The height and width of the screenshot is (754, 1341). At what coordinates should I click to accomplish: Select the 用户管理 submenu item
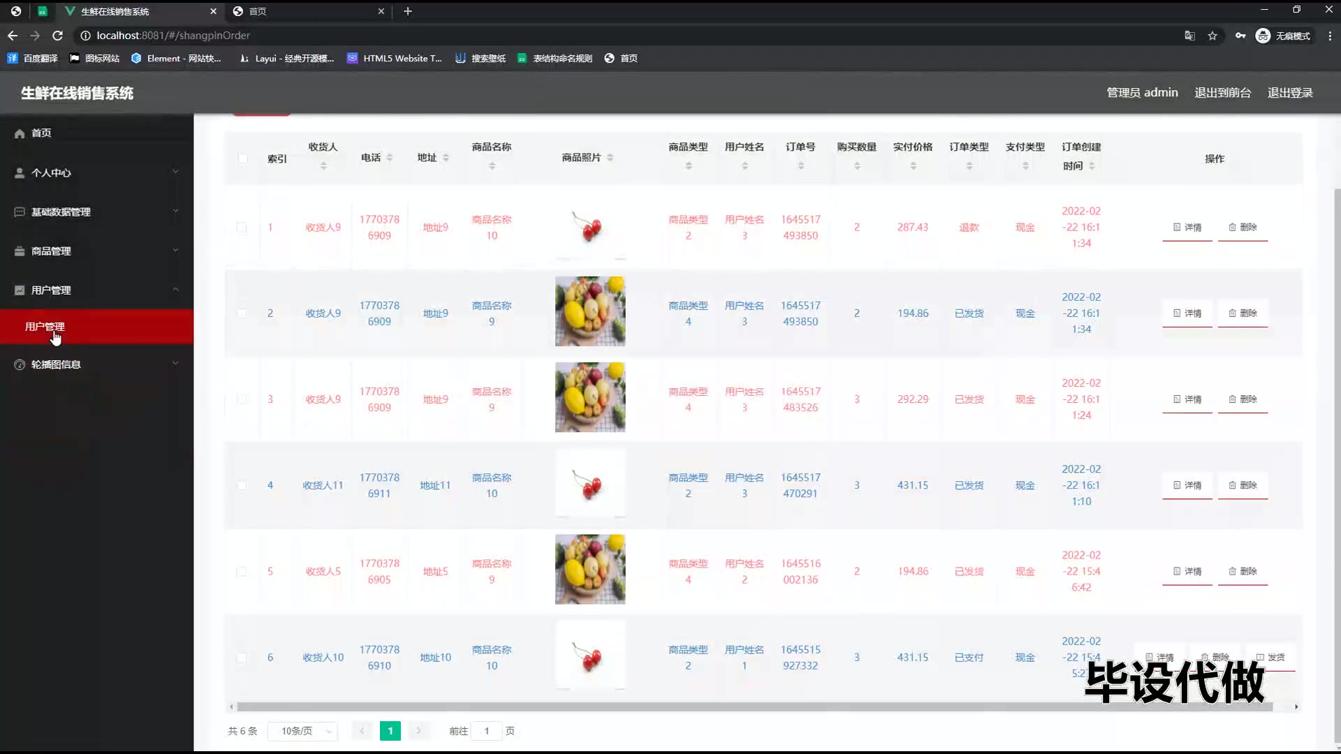(45, 327)
